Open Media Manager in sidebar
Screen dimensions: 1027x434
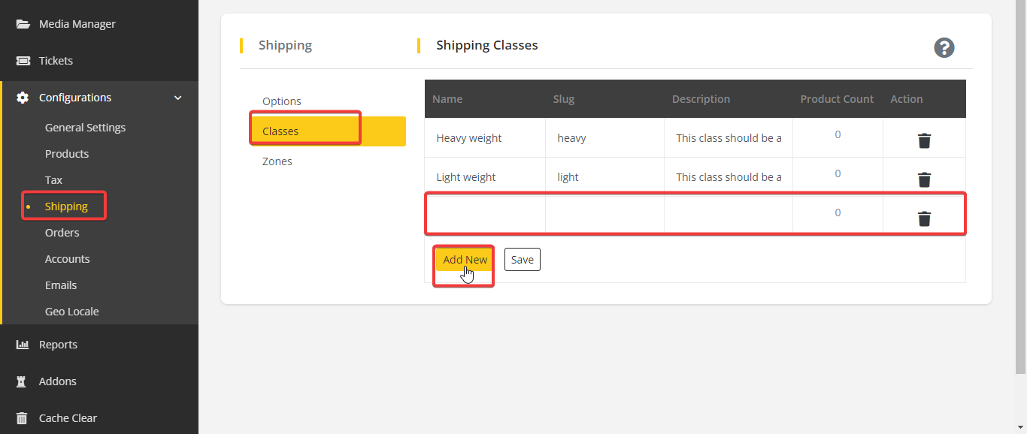click(x=77, y=24)
